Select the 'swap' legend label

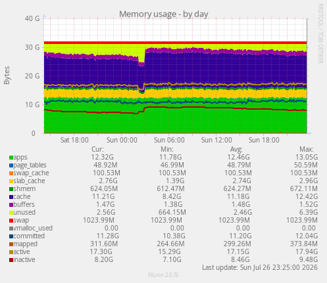(21, 221)
